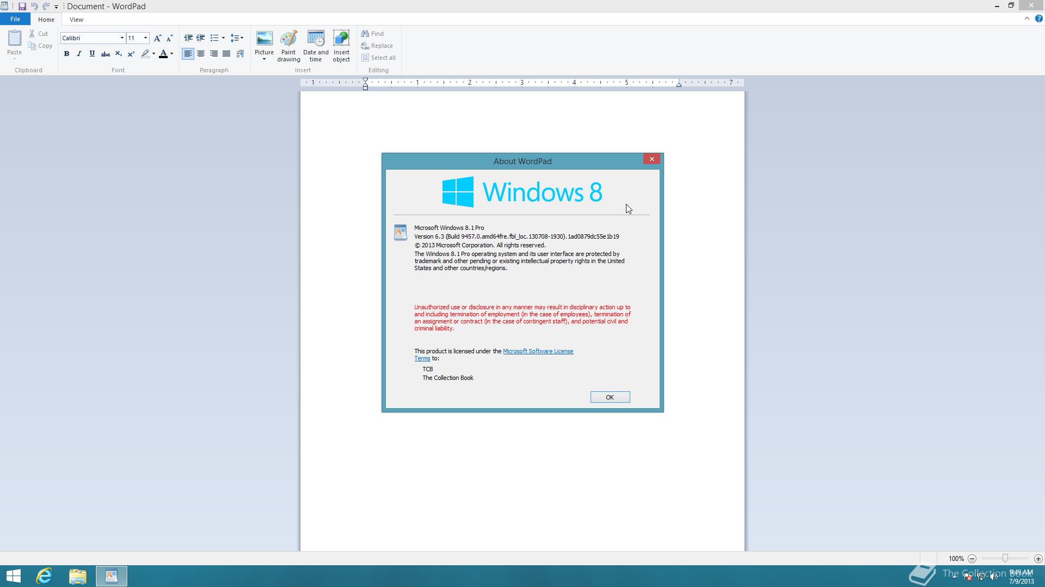This screenshot has width=1045, height=587.
Task: Click the right indent marker on ruler
Action: (x=679, y=85)
